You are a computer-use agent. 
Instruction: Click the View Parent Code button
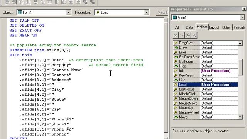pos(162,12)
